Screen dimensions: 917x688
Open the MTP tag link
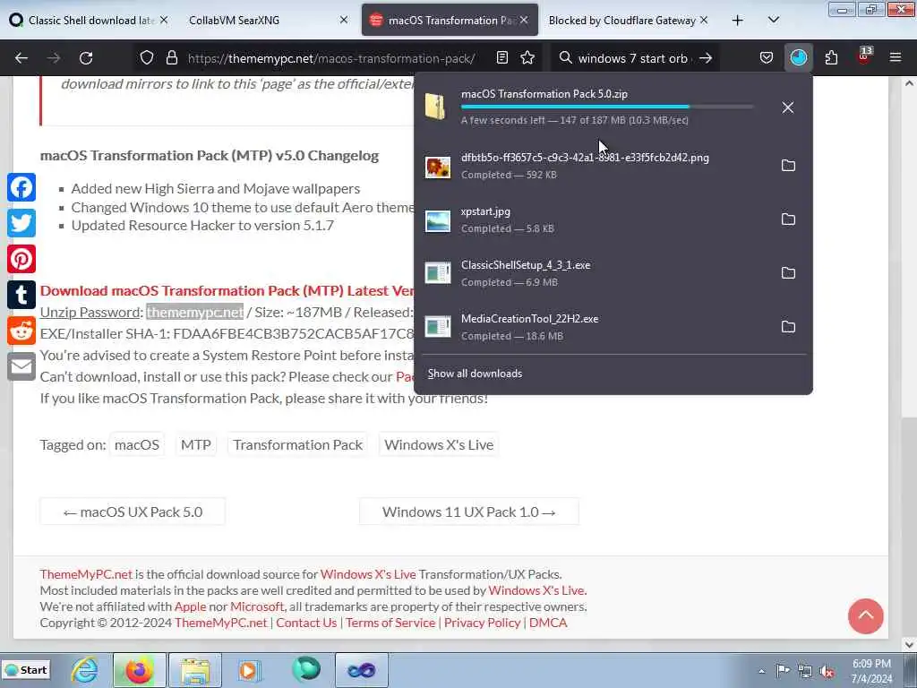click(x=196, y=444)
